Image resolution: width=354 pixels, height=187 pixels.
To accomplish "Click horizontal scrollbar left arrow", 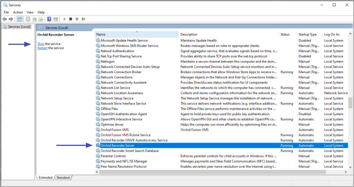I will click(97, 172).
